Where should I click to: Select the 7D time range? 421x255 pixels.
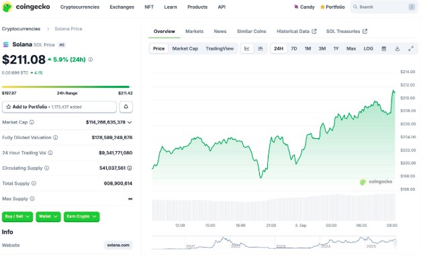click(x=294, y=48)
